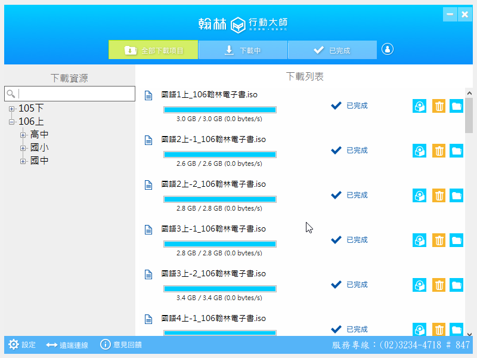477x358 pixels.
Task: Select the 105下 label in the tree
Action: point(31,109)
